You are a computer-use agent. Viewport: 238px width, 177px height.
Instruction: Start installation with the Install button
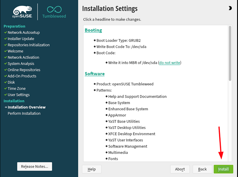tap(223, 169)
